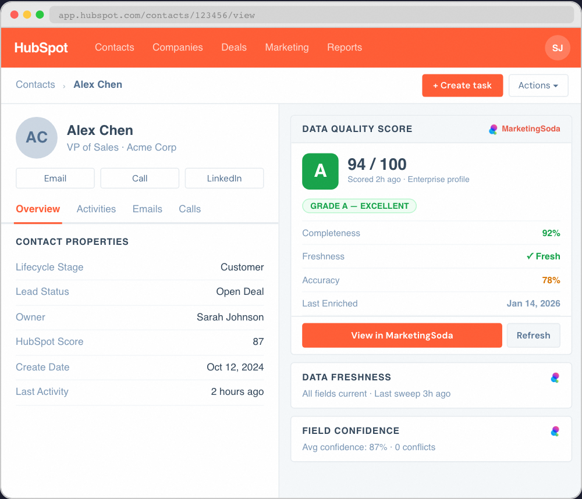Click the AC contact avatar
Viewport: 582px width, 499px height.
(36, 138)
